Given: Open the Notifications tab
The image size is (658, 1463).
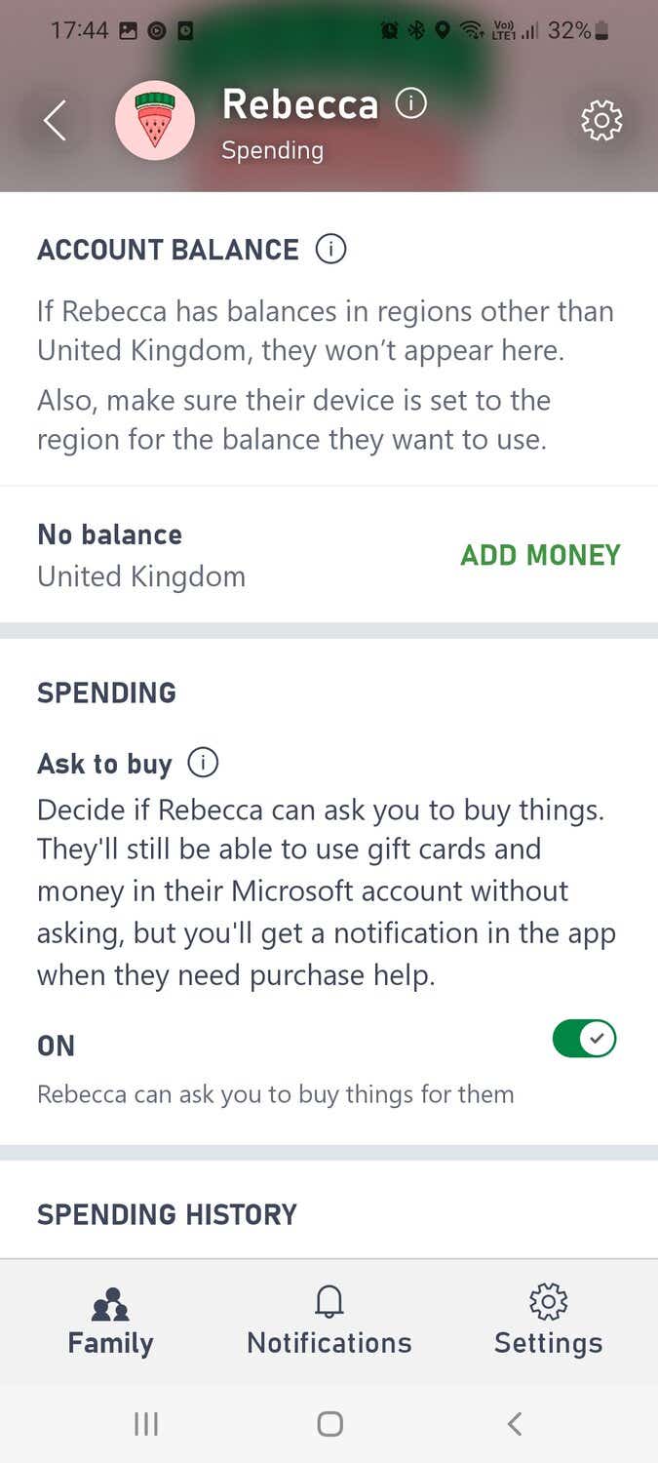Looking at the screenshot, I should [x=329, y=1342].
